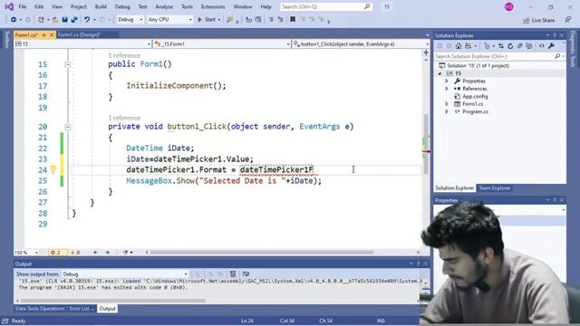This screenshot has height=326, width=580.
Task: Collapse project 15 node in Solution Explorer
Action: [x=440, y=73]
